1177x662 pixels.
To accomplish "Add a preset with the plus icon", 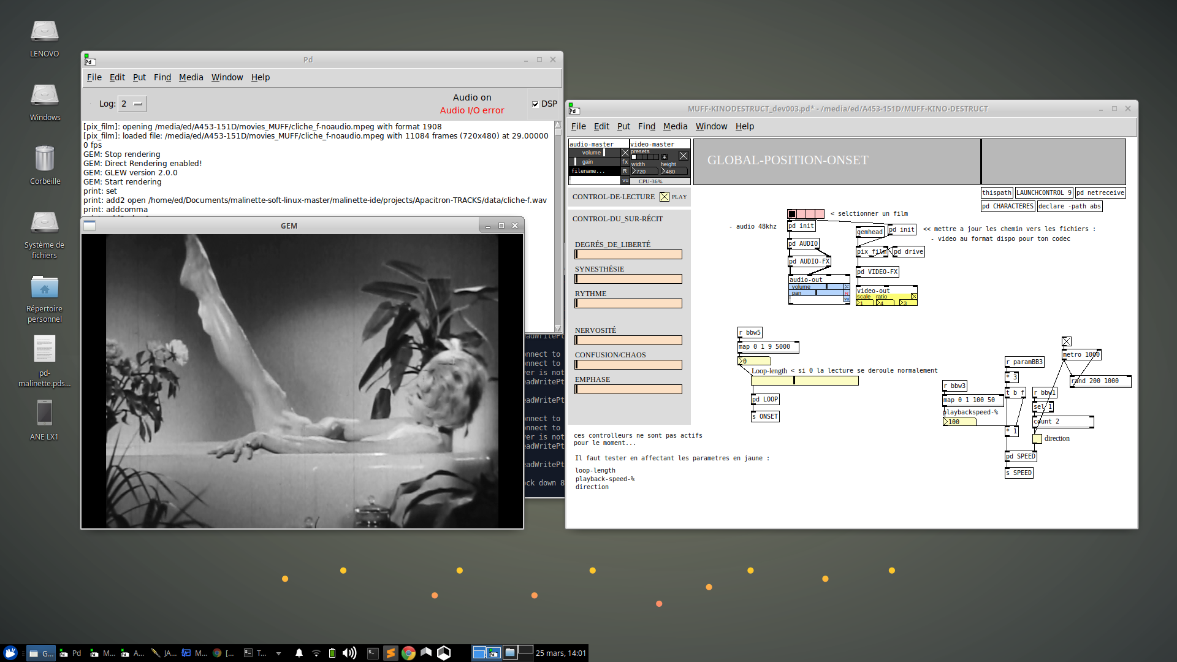I will tap(664, 157).
